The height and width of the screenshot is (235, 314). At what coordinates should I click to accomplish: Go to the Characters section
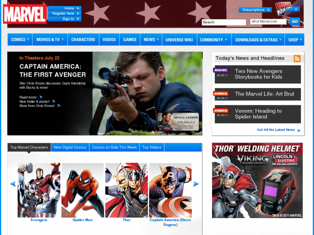coord(83,40)
